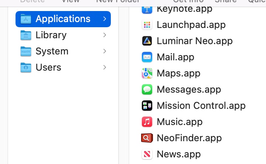Screen dimensions: 266x164
Task: Click the News.app file name
Action: (179, 154)
